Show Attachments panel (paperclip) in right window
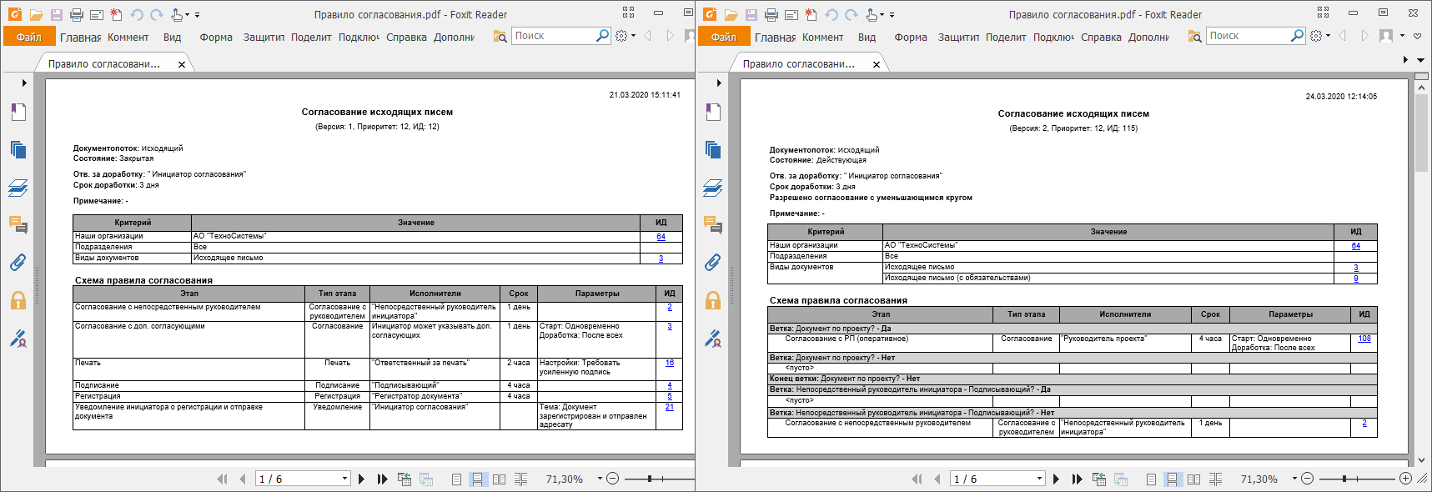This screenshot has height=492, width=1432. [713, 263]
